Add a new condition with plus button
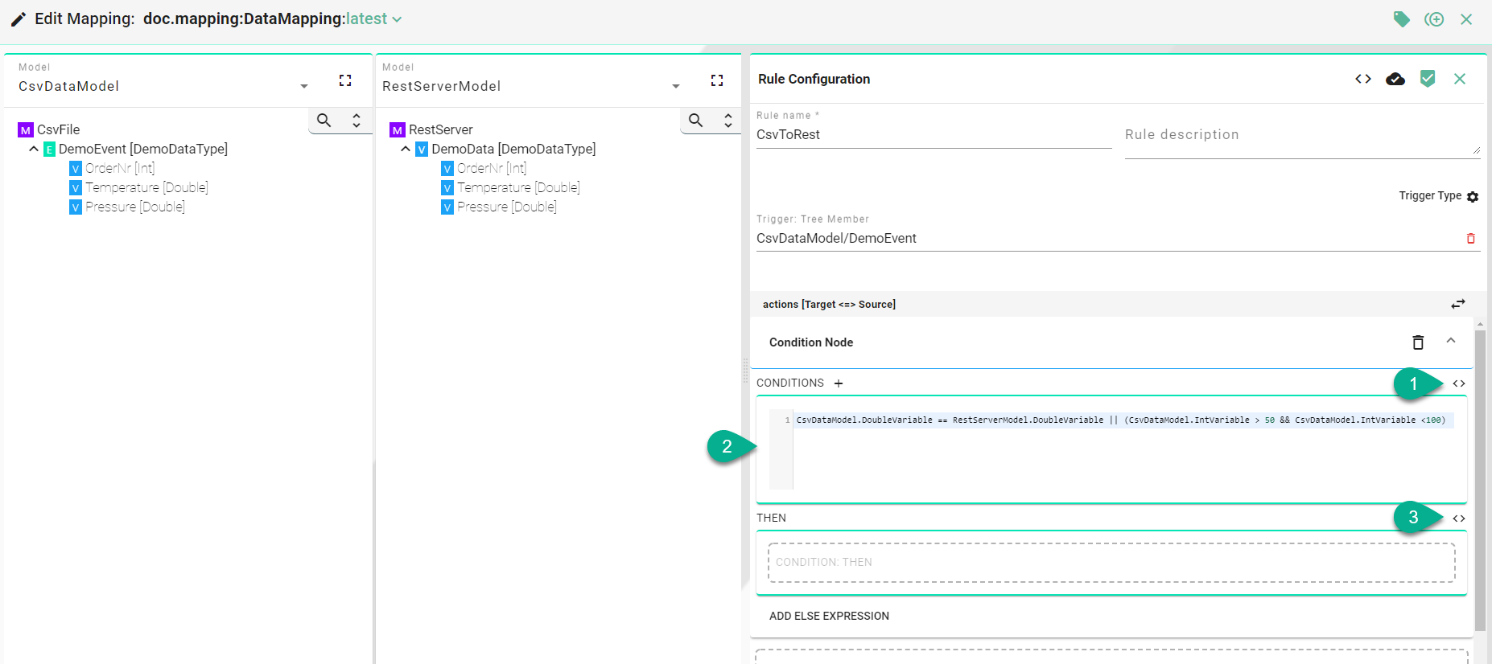Screen dimensions: 1492x664 (839, 383)
